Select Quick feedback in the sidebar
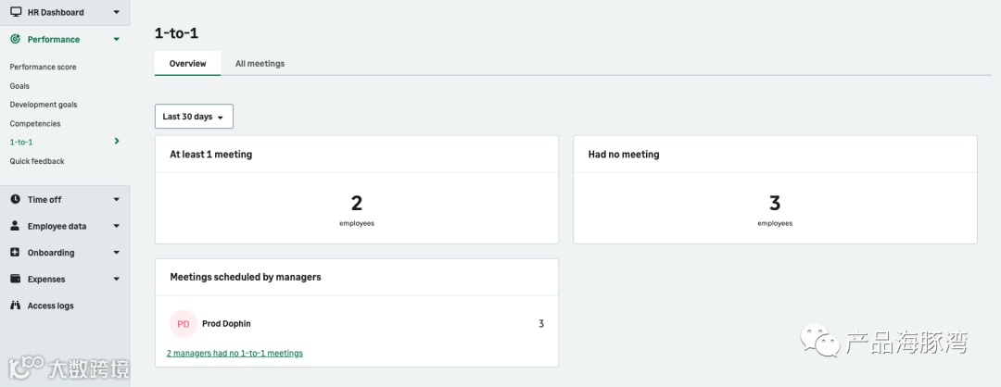This screenshot has height=387, width=1001. 37,161
